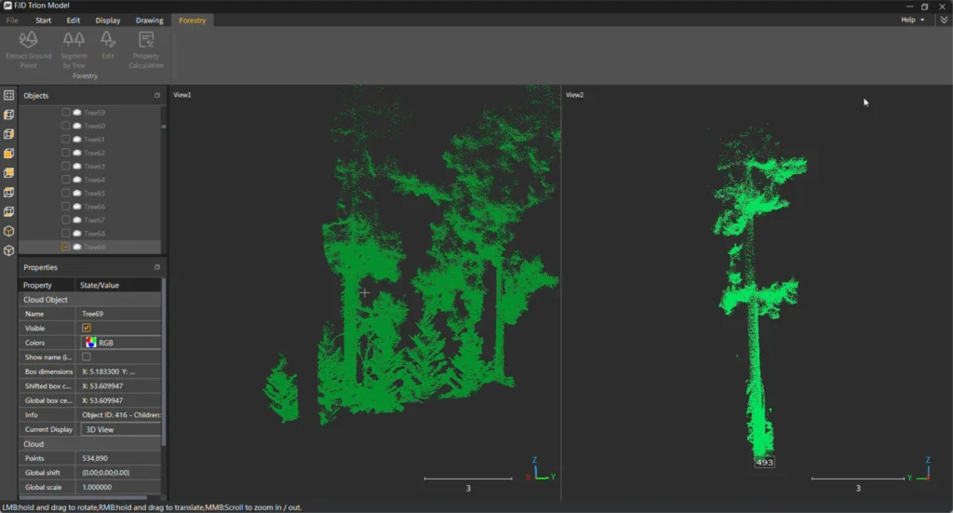Toggle the Show name checkbox

(87, 357)
